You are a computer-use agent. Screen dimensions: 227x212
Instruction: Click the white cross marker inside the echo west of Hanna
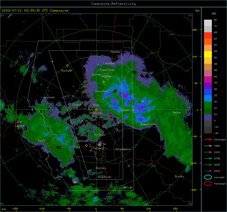143,101
